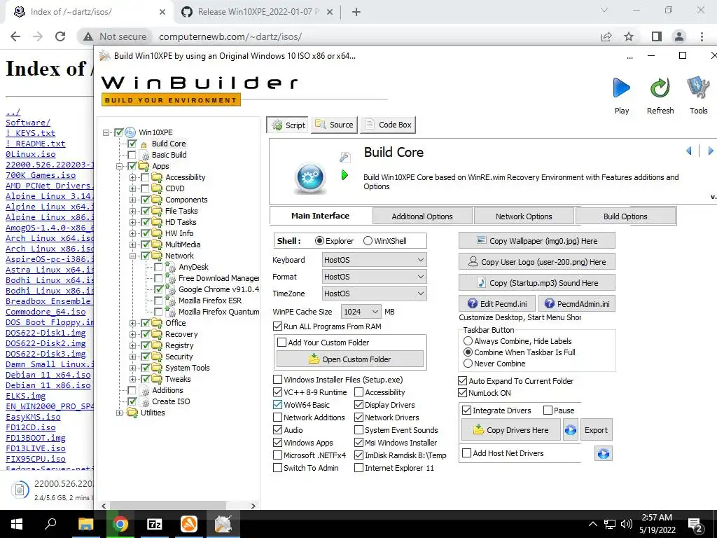This screenshot has height=538, width=717.
Task: Collapse the Win10XPE root node
Action: [x=106, y=132]
